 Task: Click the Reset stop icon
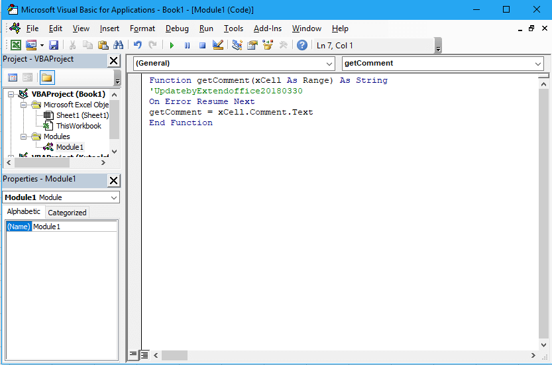[202, 45]
